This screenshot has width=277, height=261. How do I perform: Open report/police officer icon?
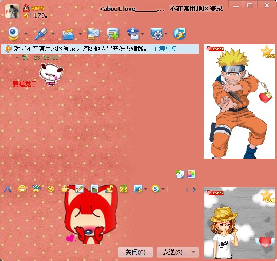(133, 34)
